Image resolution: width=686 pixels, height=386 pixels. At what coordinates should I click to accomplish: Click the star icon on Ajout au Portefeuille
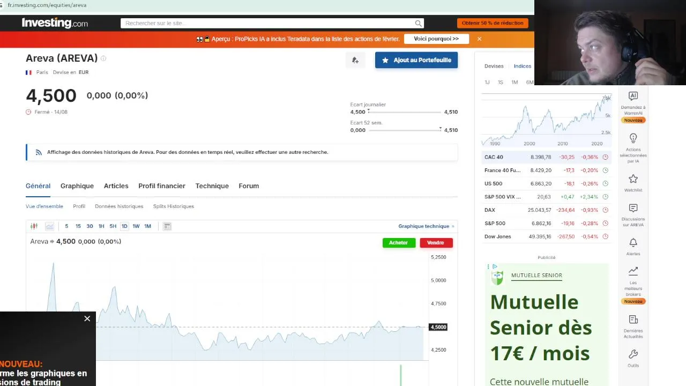click(x=385, y=60)
